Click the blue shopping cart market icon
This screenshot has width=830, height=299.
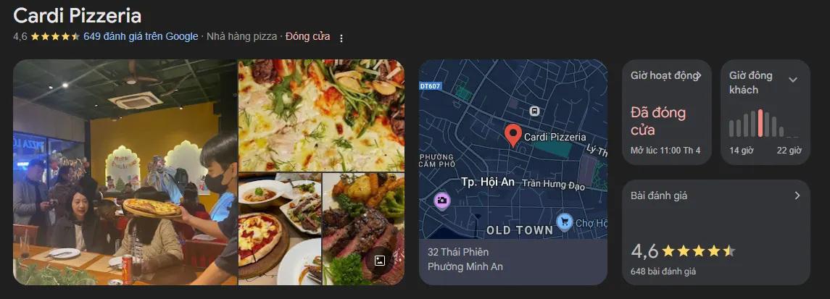(565, 222)
